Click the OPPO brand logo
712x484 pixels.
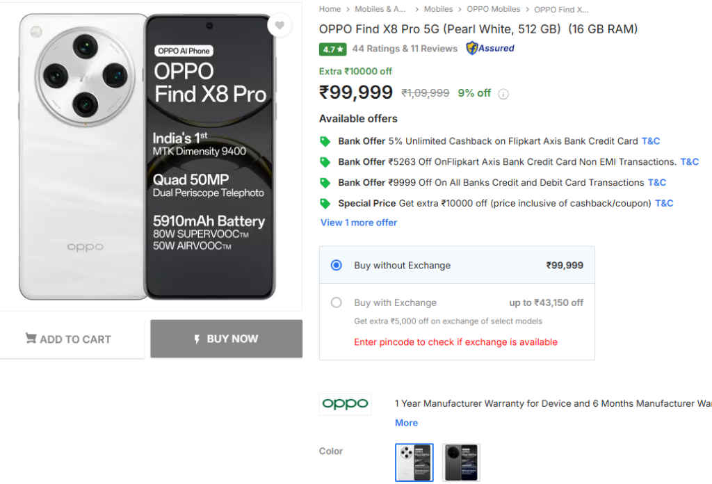[345, 403]
